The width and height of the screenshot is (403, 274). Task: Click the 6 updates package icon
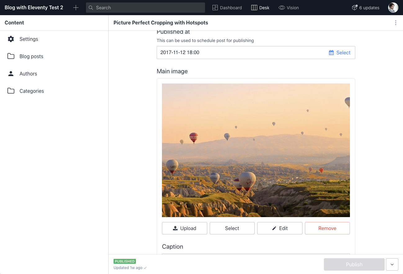354,7
